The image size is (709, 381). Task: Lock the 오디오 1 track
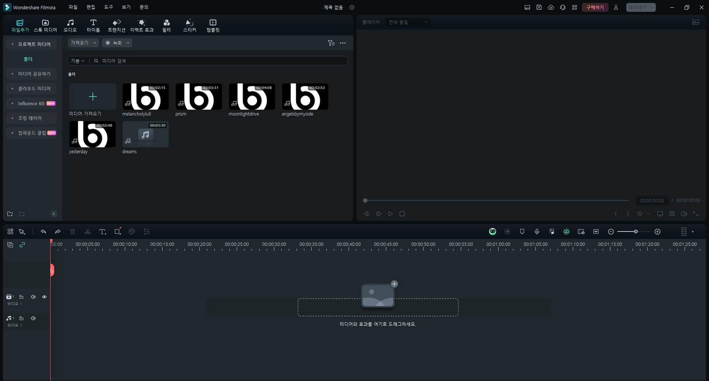21,318
